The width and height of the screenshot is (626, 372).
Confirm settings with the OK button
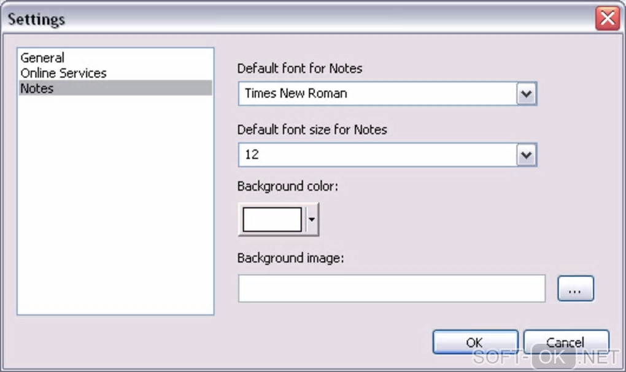[x=475, y=342]
